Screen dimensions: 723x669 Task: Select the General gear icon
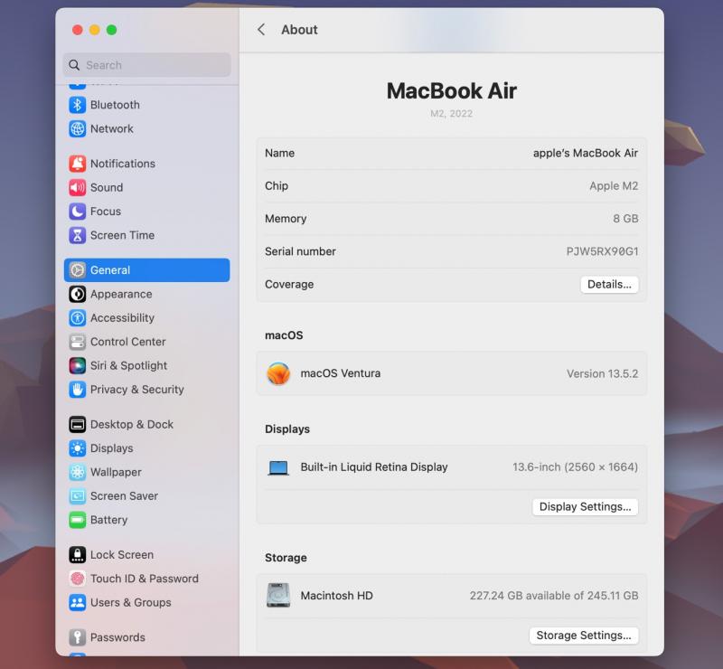(x=77, y=270)
